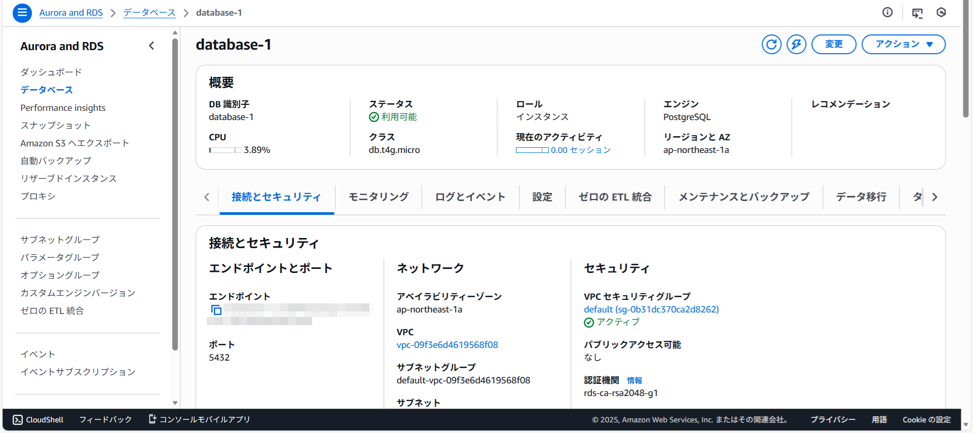Open the アクション dropdown menu
Screen dimensions: 973x433
coord(903,45)
